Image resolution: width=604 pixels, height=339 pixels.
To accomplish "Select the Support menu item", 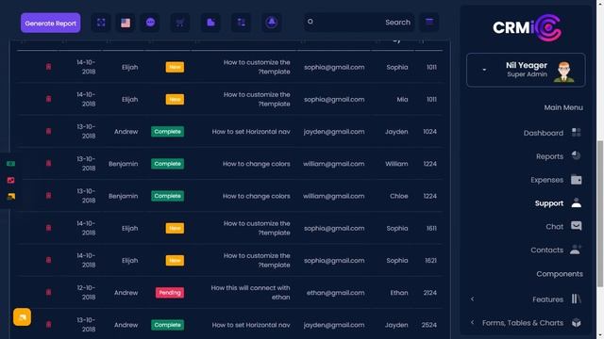I will coord(549,203).
